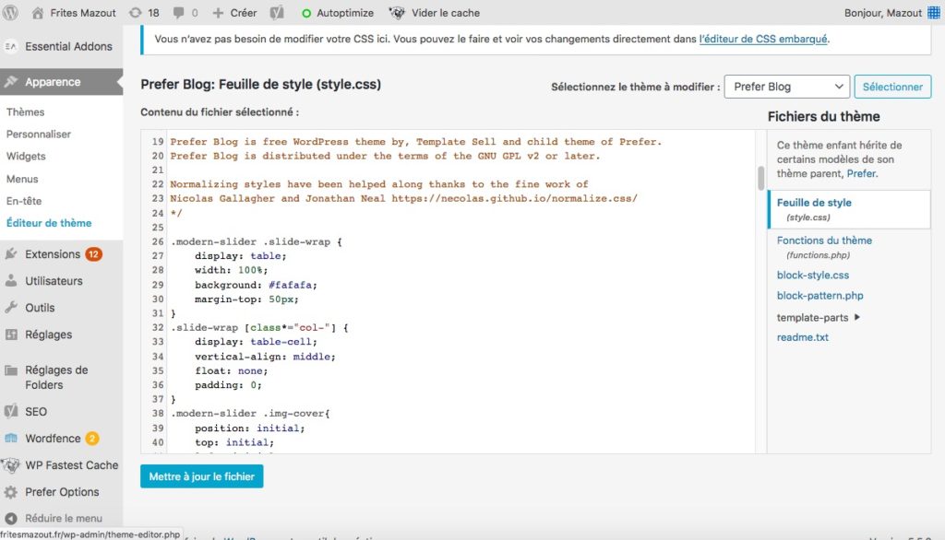Click the Utilisateurs person icon

pyautogui.click(x=11, y=280)
